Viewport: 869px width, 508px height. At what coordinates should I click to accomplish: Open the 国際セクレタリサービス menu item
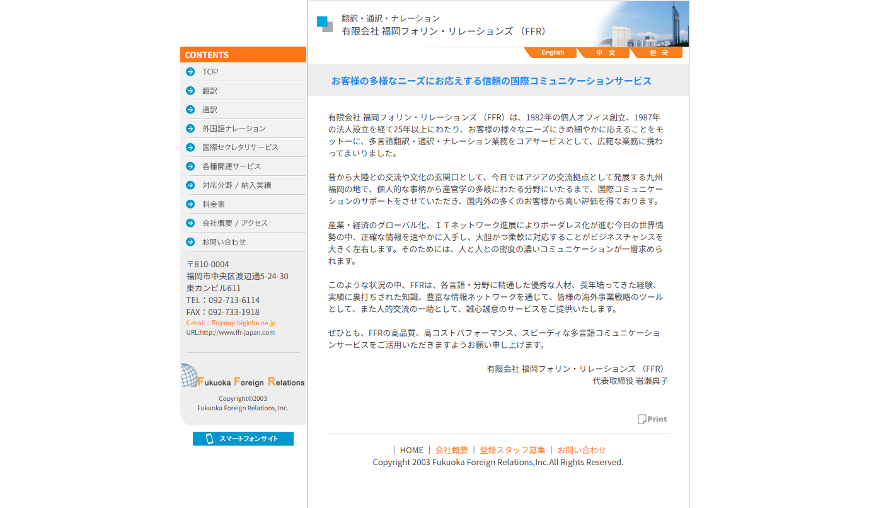tap(243, 147)
